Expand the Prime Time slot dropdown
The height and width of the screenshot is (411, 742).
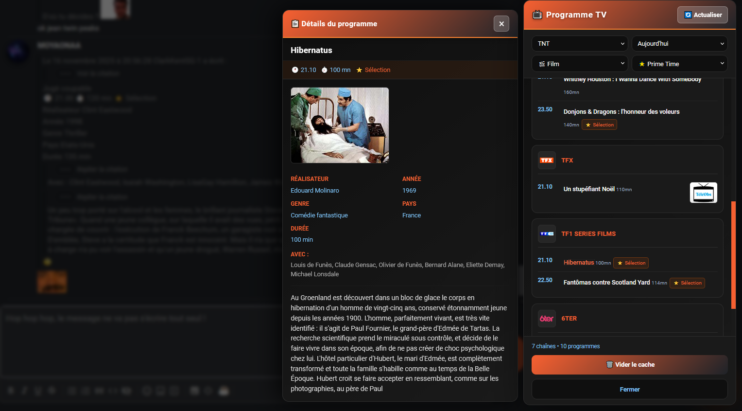click(679, 64)
